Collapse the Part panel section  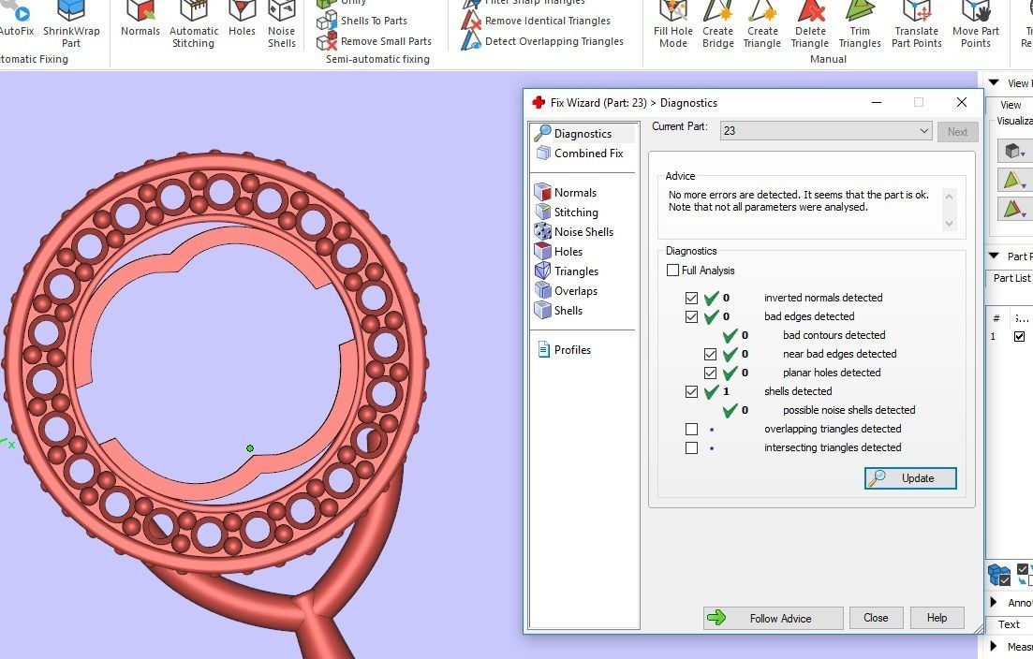click(994, 256)
